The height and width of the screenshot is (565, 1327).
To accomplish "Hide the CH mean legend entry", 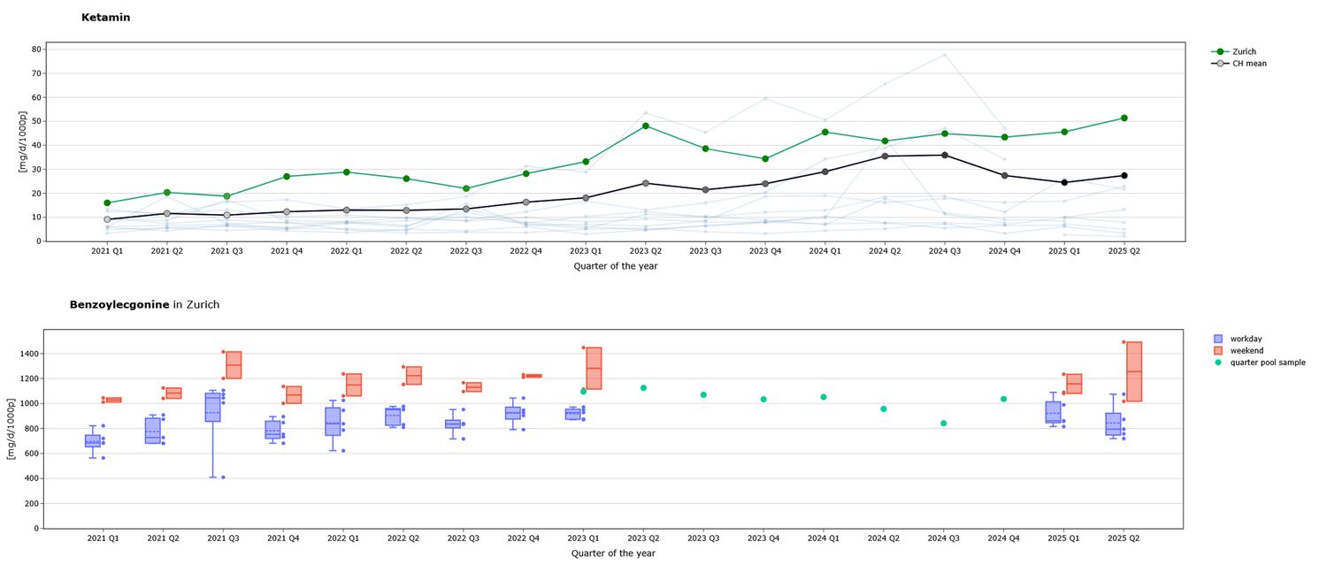I will click(1249, 64).
